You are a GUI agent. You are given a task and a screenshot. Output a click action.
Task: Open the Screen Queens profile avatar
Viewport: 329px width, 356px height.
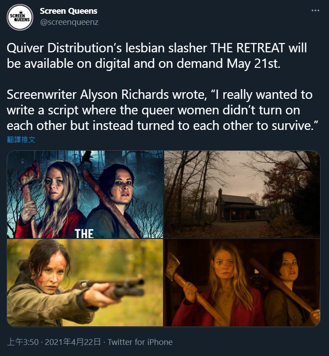tap(20, 17)
